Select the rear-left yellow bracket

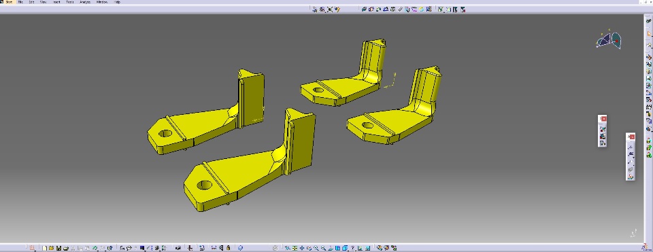208,125
